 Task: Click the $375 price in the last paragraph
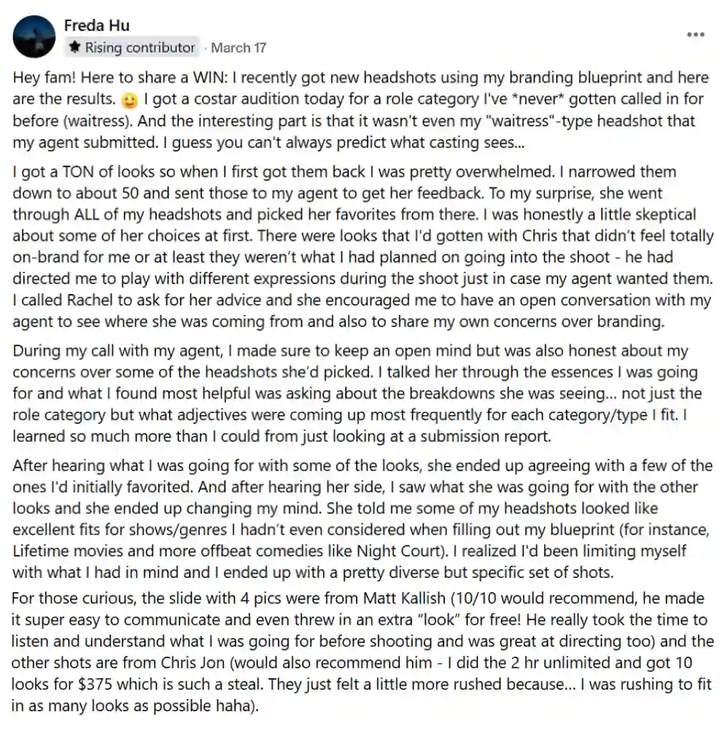point(95,684)
